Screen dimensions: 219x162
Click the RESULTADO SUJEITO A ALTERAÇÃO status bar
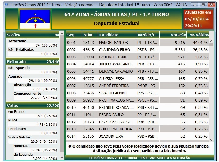(x=140, y=158)
